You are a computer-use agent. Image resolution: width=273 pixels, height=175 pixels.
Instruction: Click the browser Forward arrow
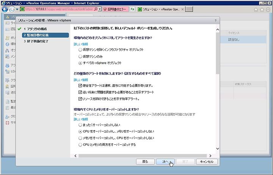pyautogui.click(x=12, y=9)
